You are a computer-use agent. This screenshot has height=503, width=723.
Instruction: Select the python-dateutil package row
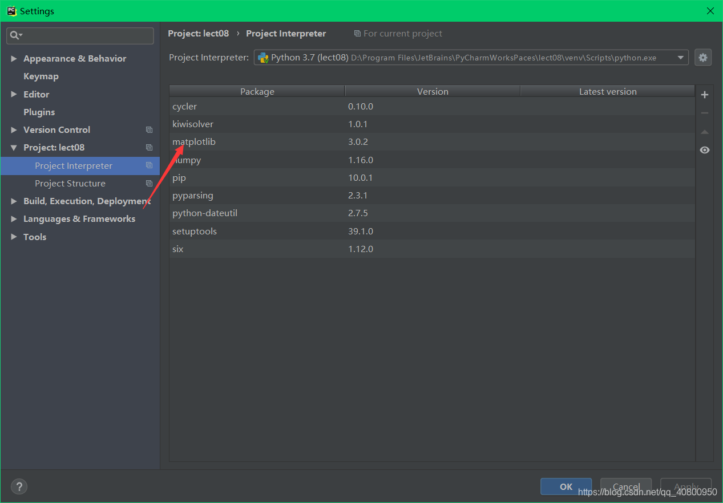pos(432,213)
